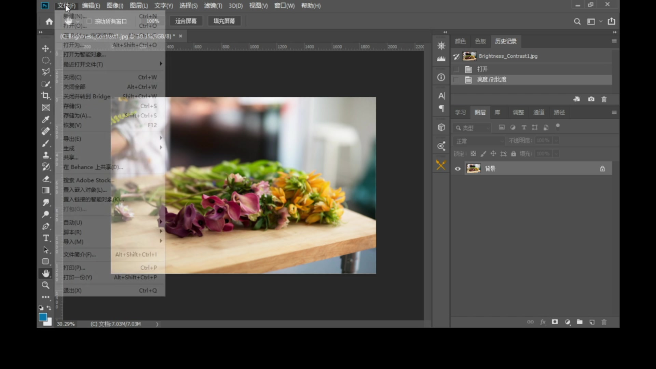Switch to the 通道 tab
Screen dimensions: 656x369
[x=538, y=112]
